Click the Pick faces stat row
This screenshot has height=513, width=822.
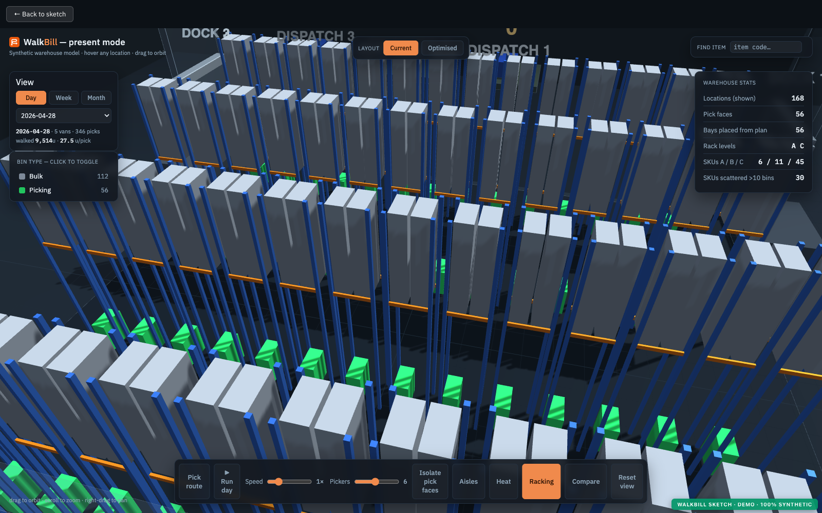click(x=754, y=114)
